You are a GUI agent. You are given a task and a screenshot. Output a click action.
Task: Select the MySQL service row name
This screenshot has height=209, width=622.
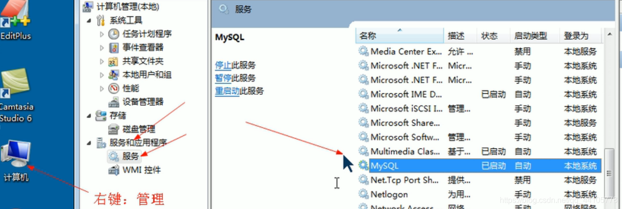point(385,166)
